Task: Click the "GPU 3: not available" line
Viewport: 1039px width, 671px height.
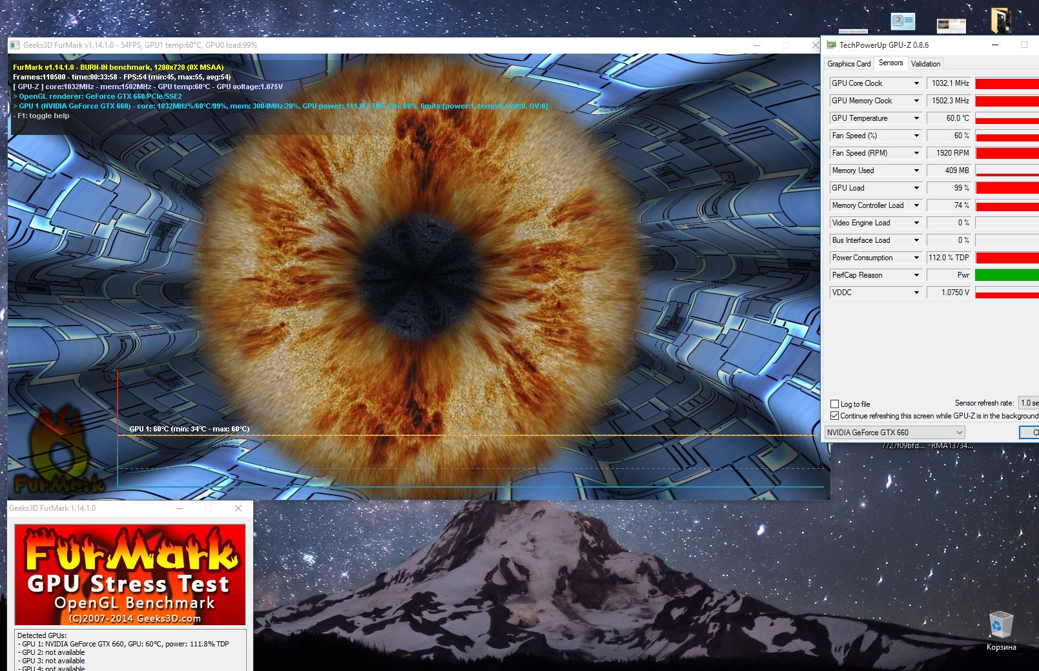Action: pyautogui.click(x=52, y=661)
